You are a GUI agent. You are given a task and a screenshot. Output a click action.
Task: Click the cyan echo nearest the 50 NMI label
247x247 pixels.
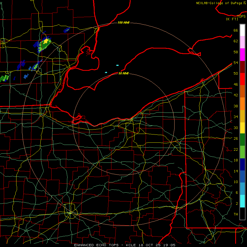click(x=106, y=72)
